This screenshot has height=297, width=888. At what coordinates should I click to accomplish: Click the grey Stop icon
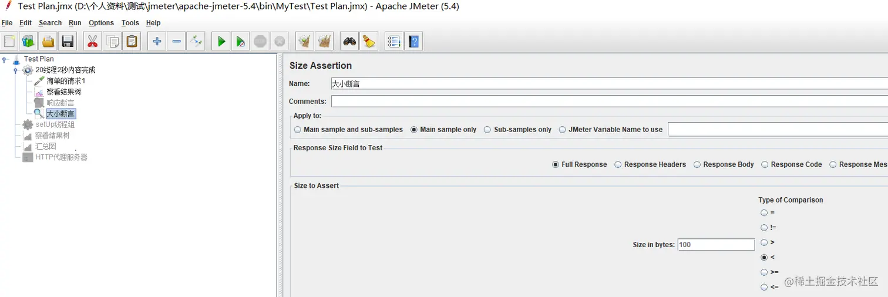coord(260,41)
